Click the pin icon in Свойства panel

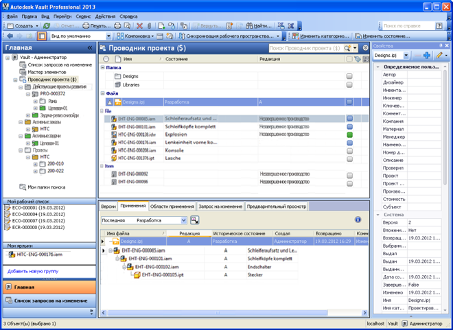point(441,45)
